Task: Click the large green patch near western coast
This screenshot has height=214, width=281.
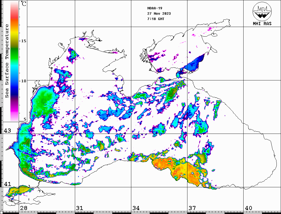Action: (44, 101)
